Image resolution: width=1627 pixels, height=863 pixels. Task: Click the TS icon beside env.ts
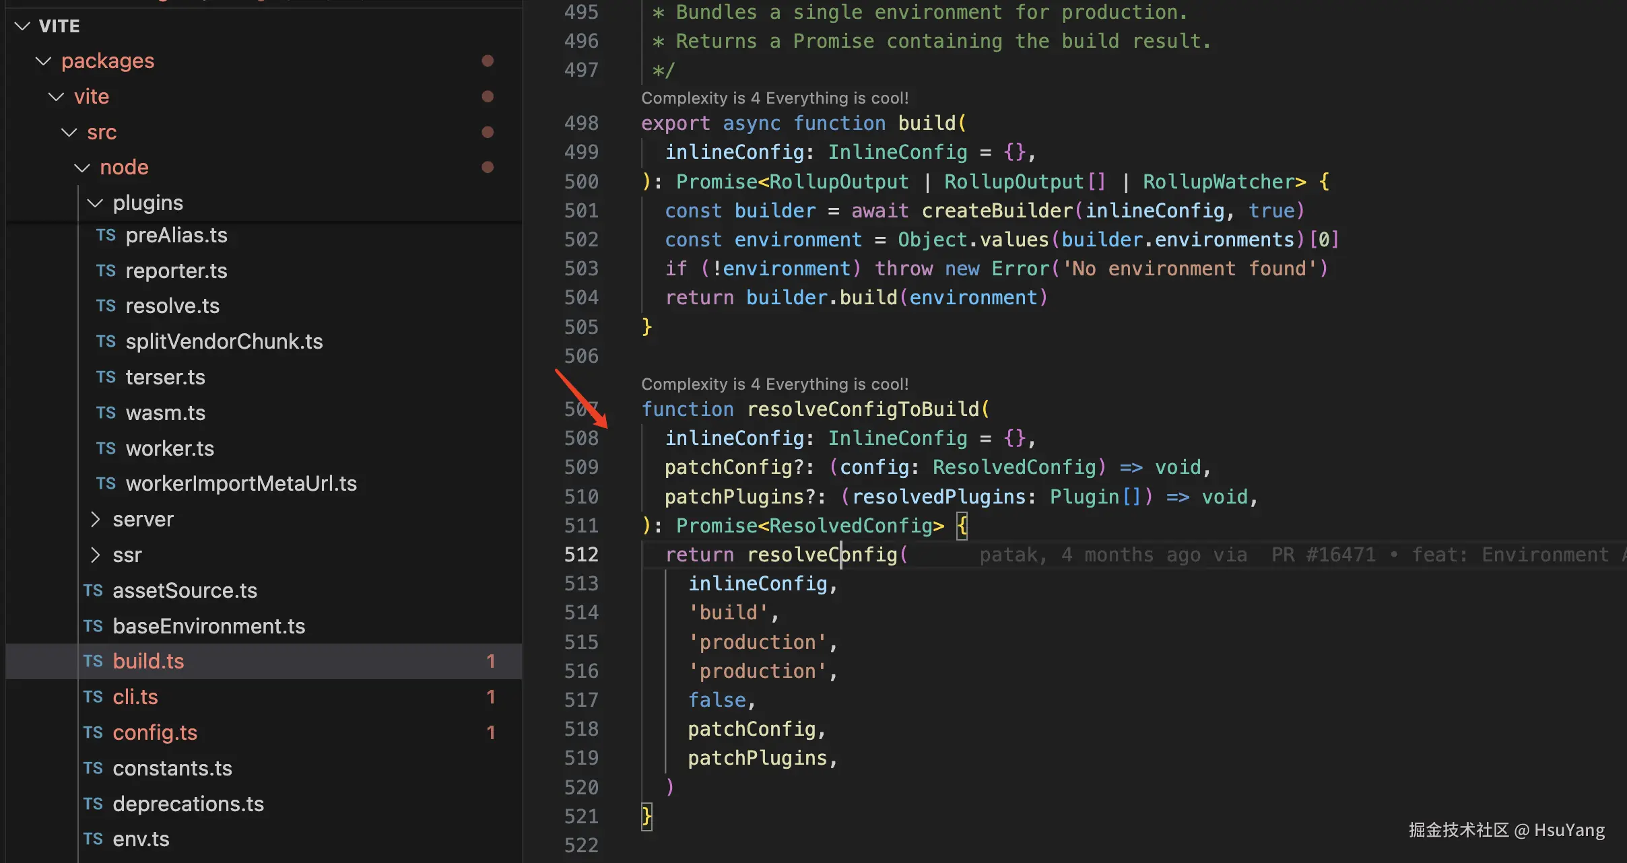coord(93,839)
